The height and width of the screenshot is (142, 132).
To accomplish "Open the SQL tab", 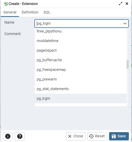I will (x=47, y=12).
